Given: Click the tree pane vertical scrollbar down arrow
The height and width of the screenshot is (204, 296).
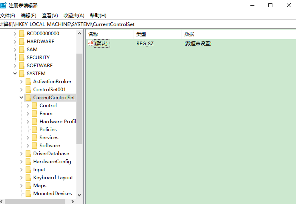Looking at the screenshot, I should coord(79,195).
